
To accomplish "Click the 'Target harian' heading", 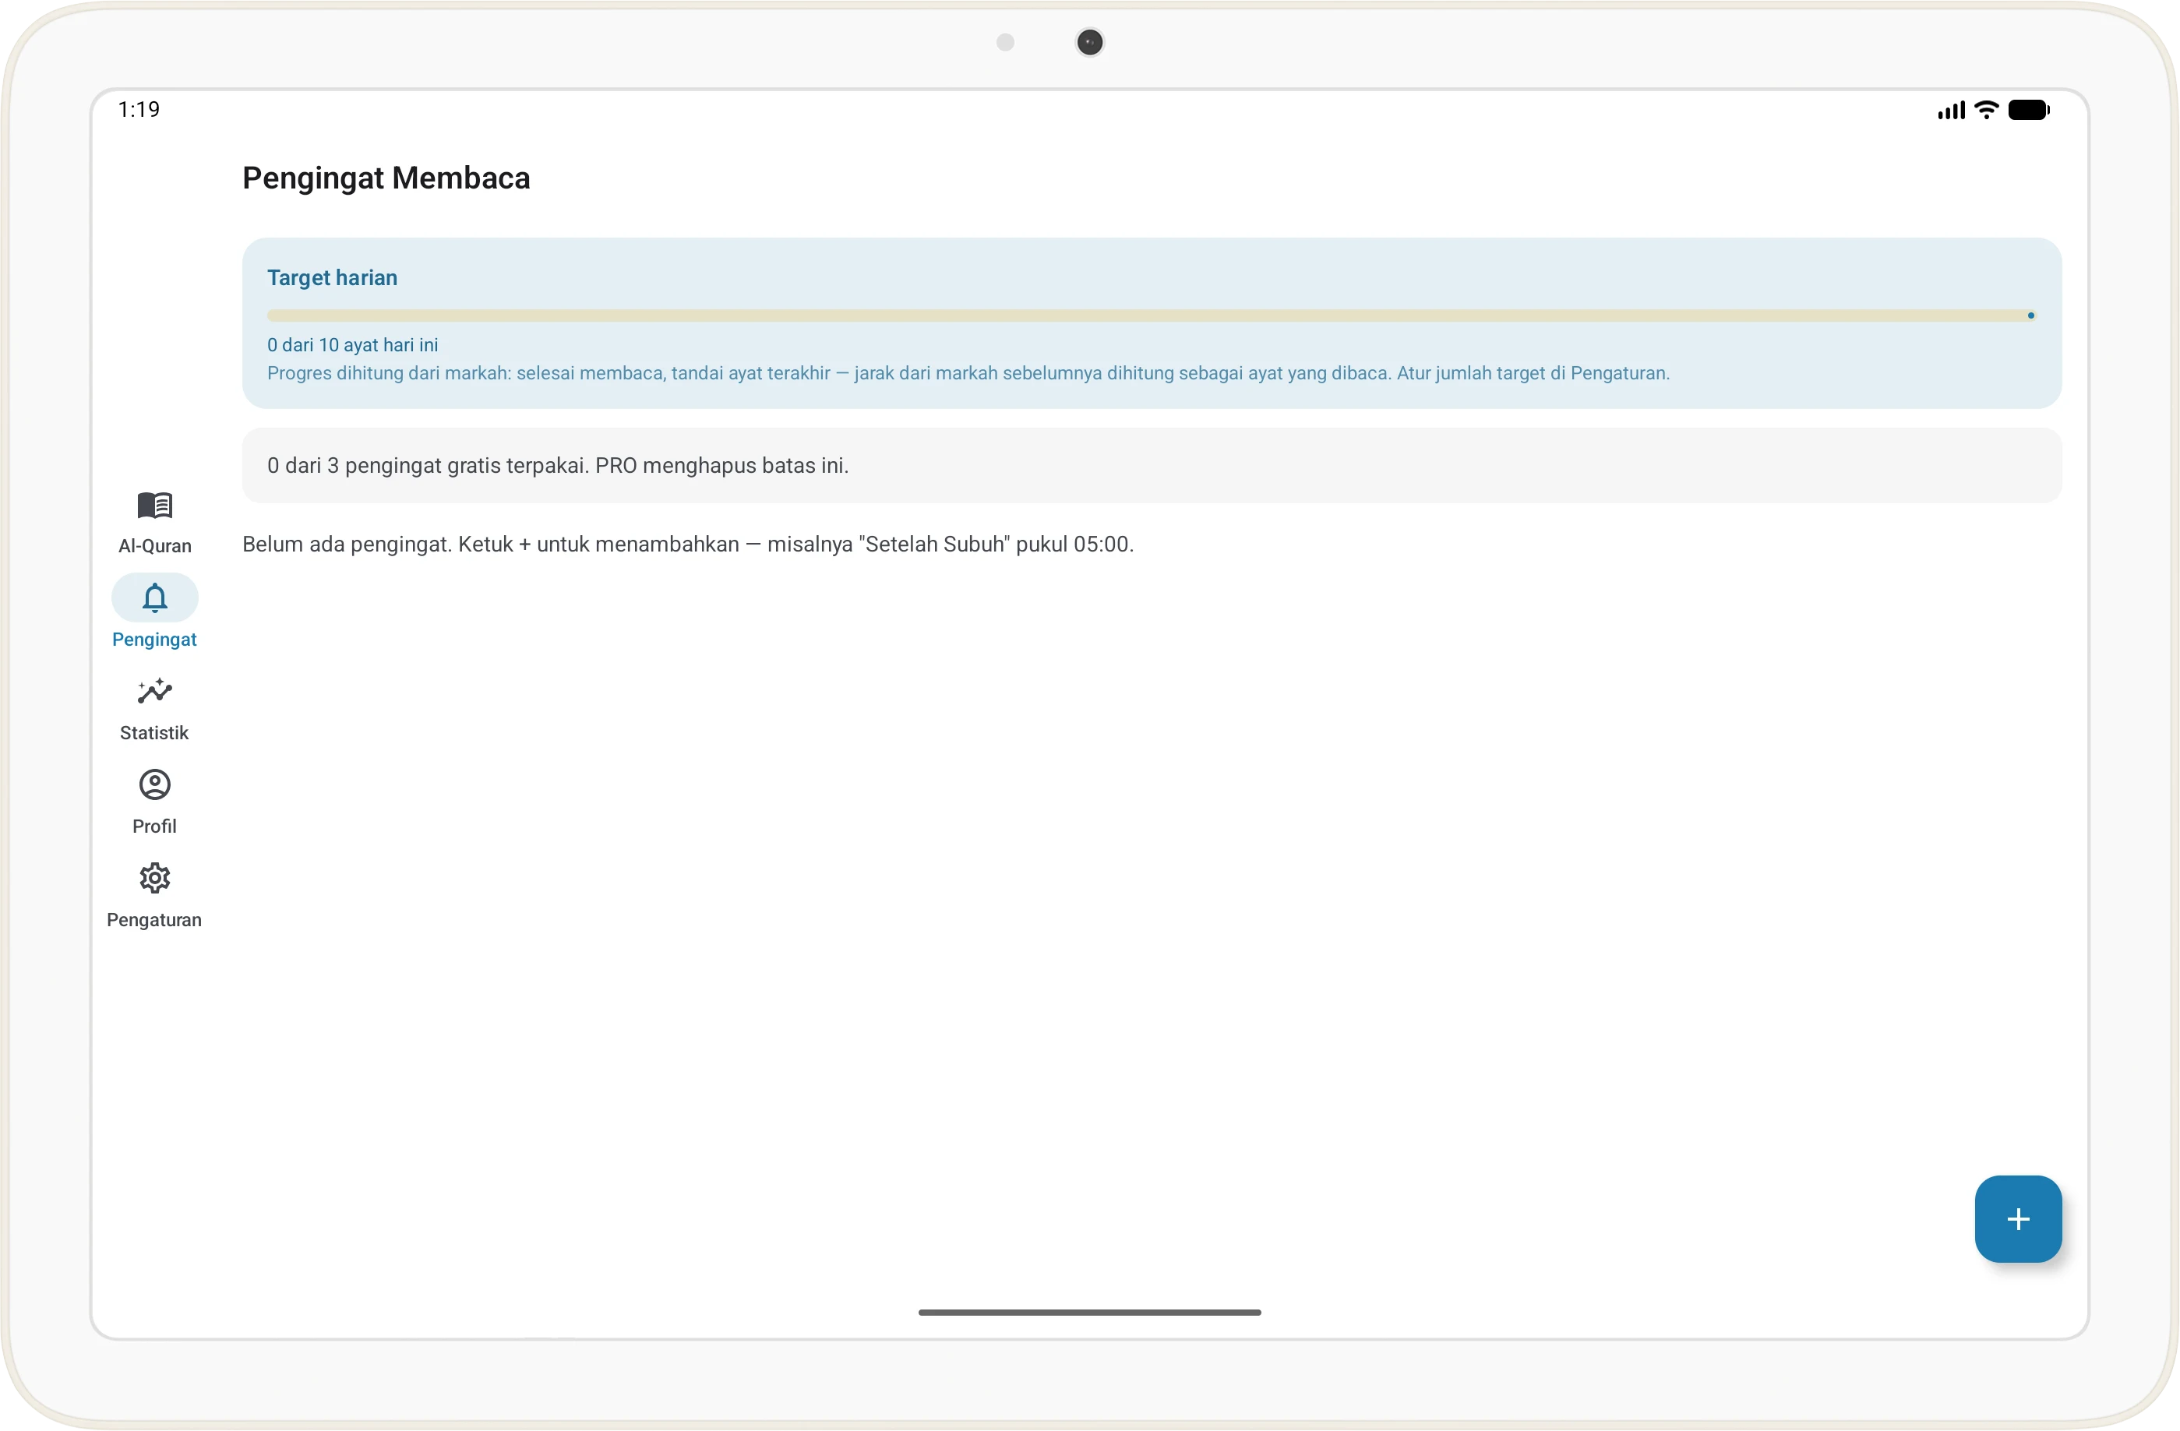I will pos(333,277).
